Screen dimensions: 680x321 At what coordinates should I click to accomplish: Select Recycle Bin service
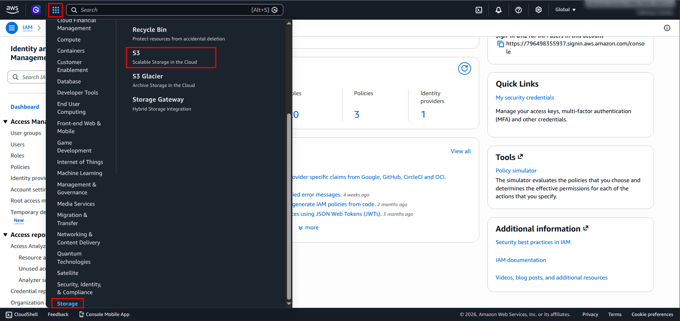click(x=179, y=34)
